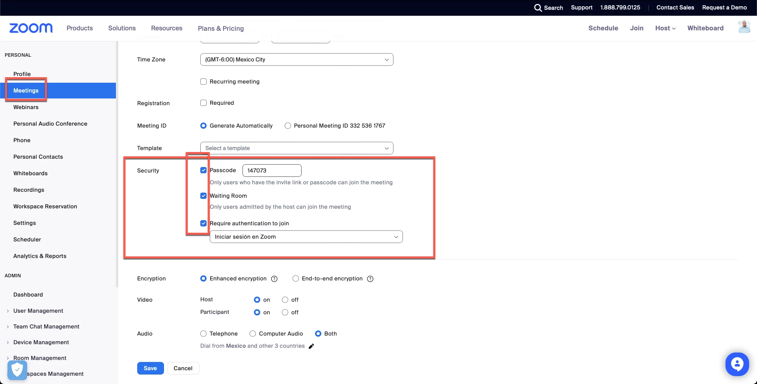The height and width of the screenshot is (384, 757).
Task: Open the user profile avatar
Action: click(x=744, y=27)
